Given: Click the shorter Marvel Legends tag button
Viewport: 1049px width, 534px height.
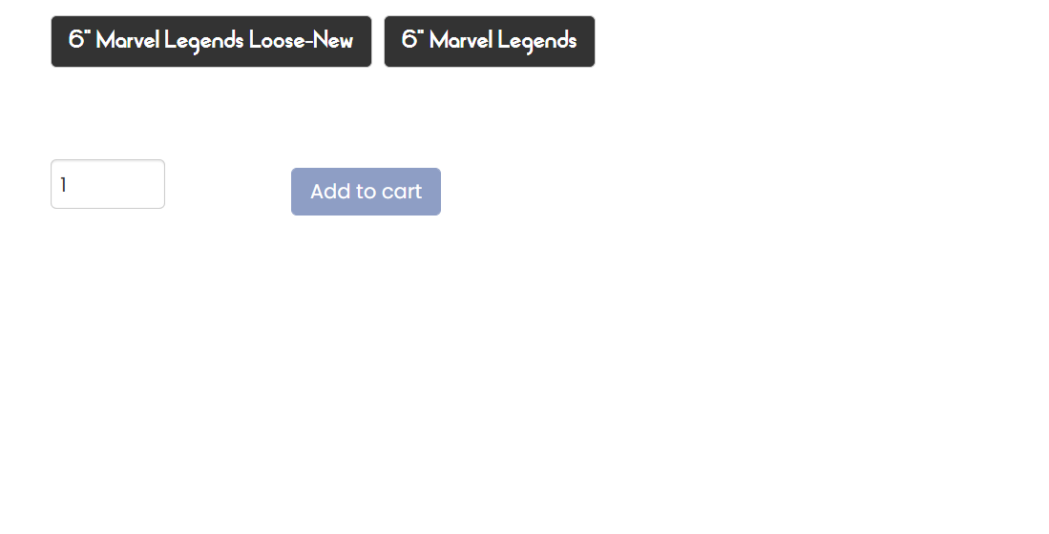Looking at the screenshot, I should pos(489,41).
